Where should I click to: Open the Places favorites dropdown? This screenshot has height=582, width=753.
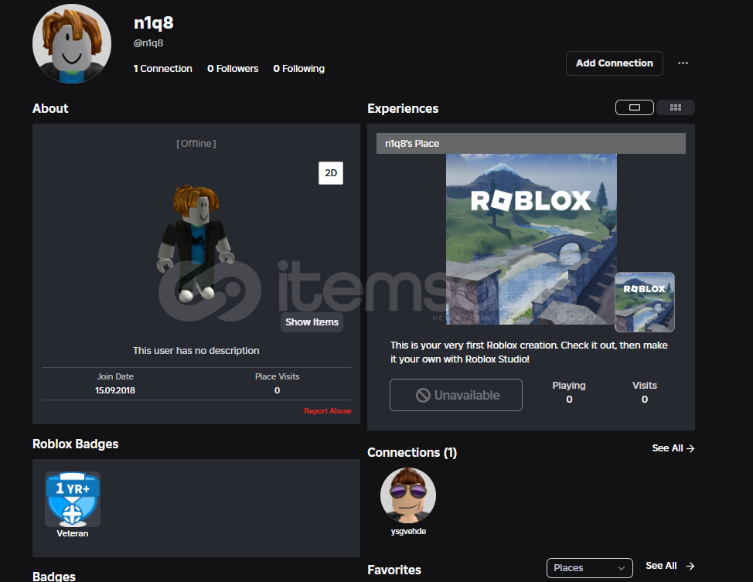pyautogui.click(x=589, y=568)
